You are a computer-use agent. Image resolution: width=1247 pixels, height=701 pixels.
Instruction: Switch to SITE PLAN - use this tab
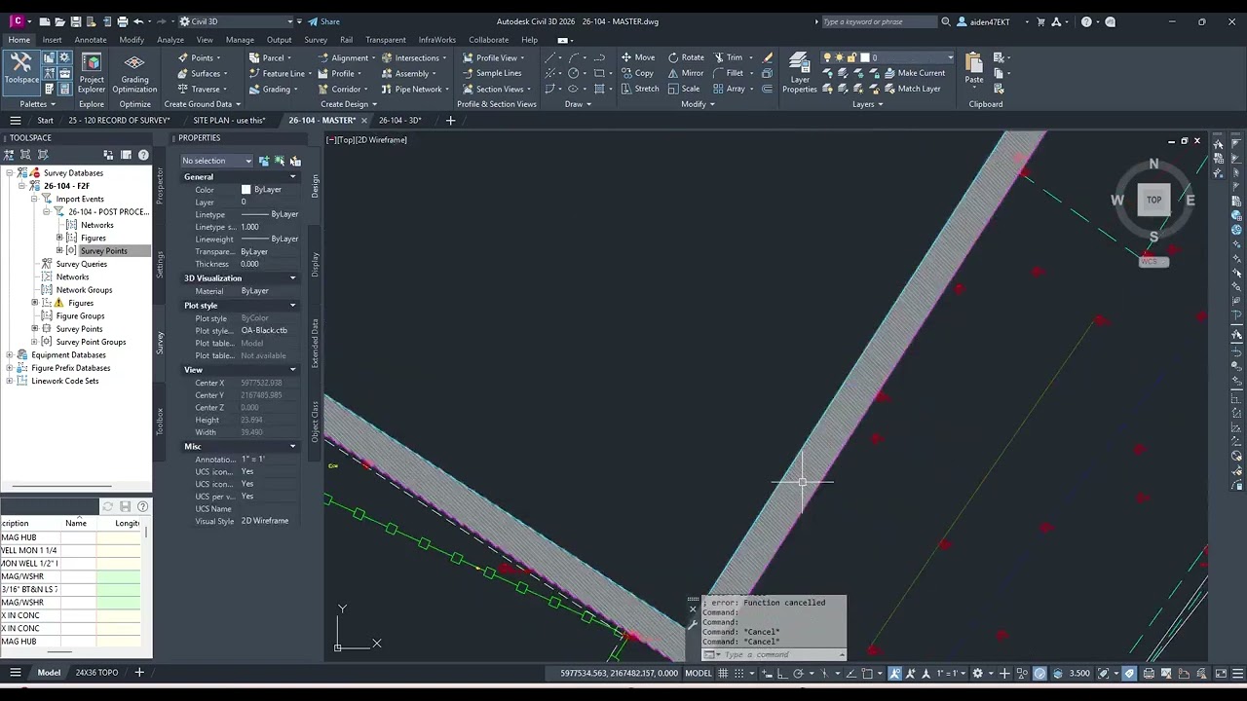(x=229, y=121)
